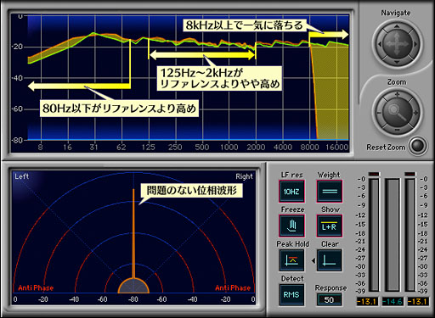Navigate up with the Navigate pad arrow

point(397,27)
